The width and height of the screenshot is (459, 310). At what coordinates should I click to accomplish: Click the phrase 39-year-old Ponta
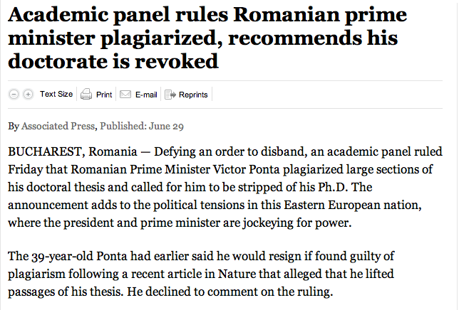pyautogui.click(x=73, y=257)
